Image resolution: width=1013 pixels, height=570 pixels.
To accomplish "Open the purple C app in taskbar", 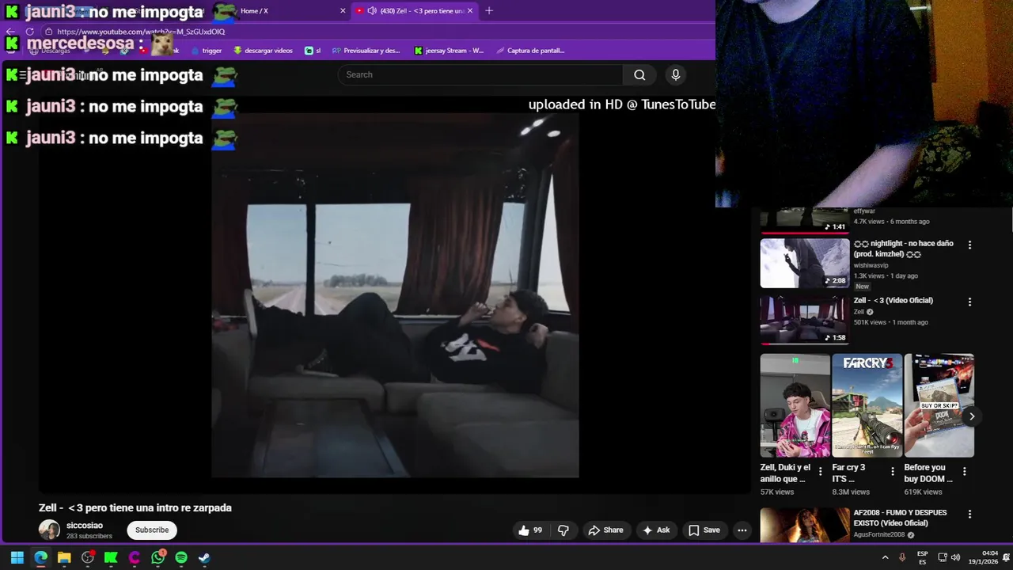I will [135, 557].
